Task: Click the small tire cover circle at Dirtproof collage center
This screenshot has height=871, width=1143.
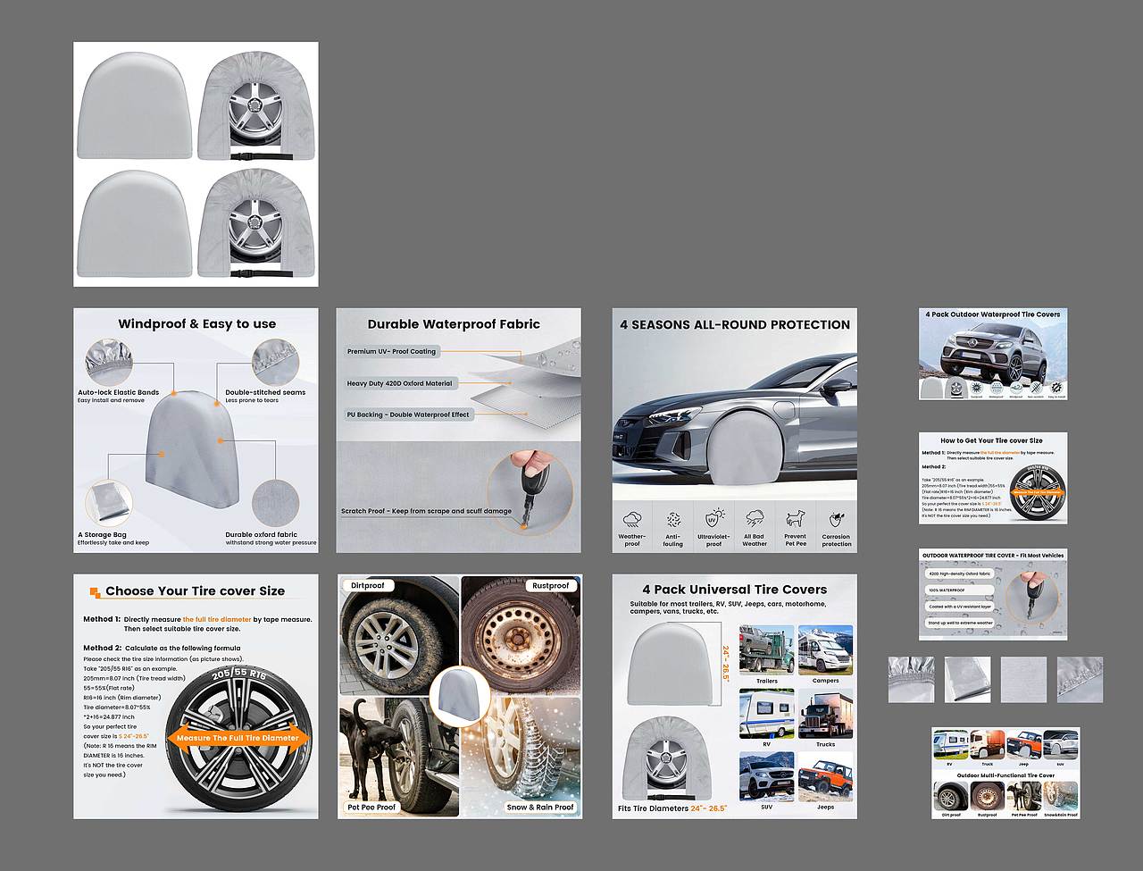Action: [x=460, y=696]
